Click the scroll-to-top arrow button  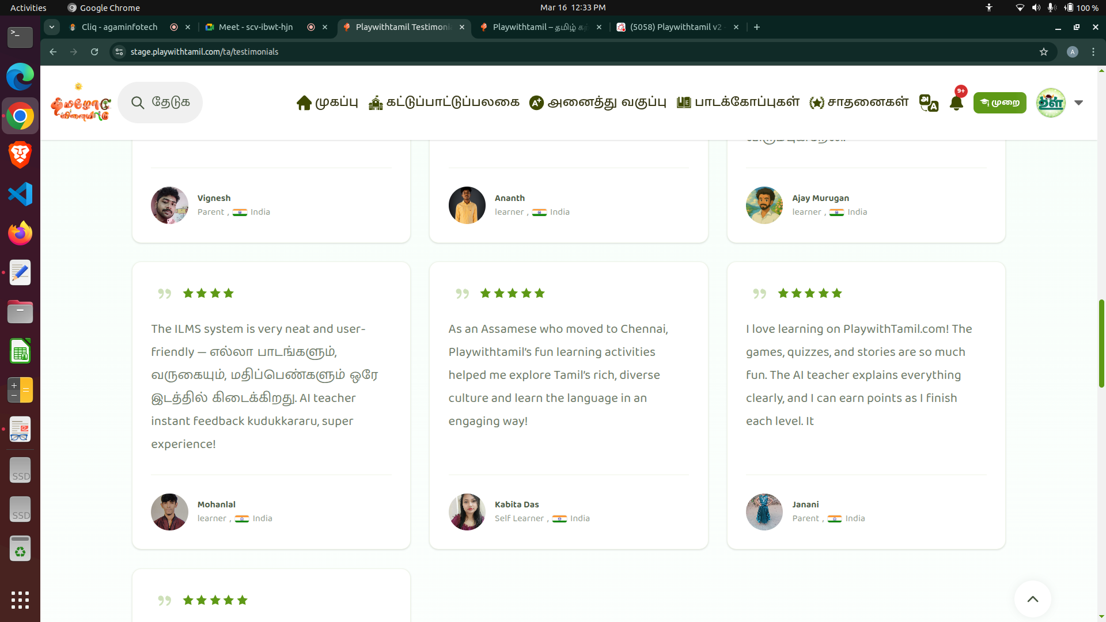pyautogui.click(x=1032, y=599)
